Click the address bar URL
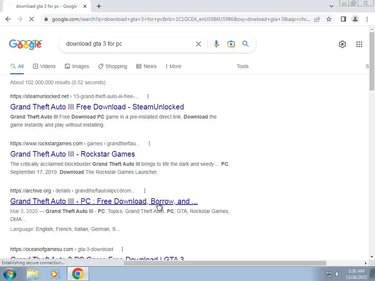This screenshot has width=375, height=281. click(181, 19)
